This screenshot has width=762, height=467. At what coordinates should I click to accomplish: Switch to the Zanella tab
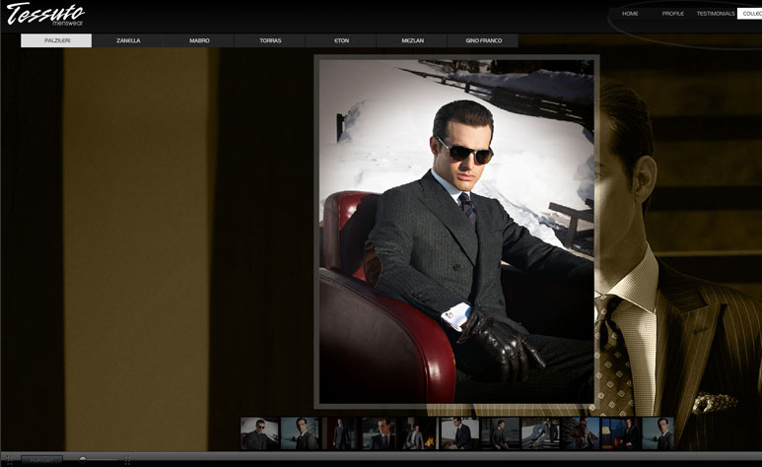[x=128, y=40]
